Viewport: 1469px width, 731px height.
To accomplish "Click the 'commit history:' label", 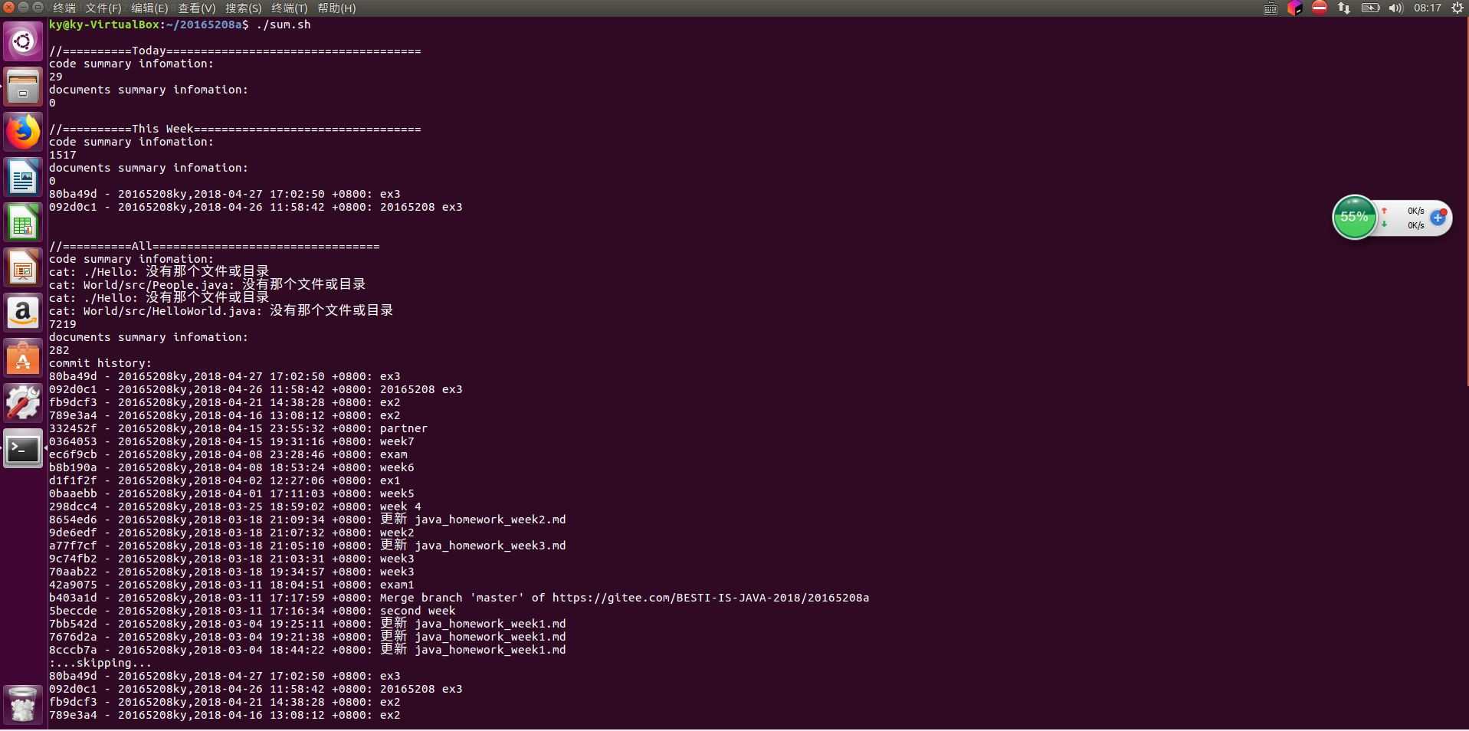I will pos(100,364).
